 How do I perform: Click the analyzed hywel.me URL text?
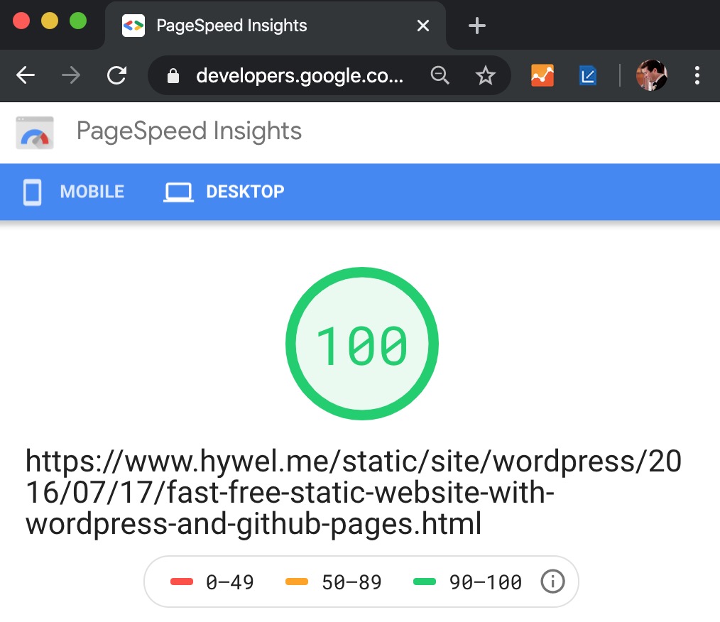353,492
